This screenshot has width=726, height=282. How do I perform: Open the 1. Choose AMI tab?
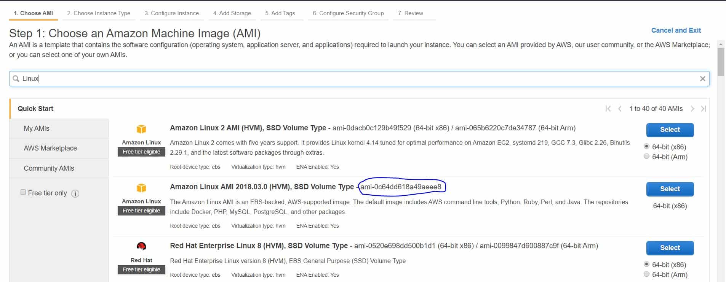pos(34,13)
